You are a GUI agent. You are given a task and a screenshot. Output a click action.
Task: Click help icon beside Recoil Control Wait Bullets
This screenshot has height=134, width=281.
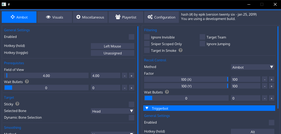pos(167,92)
